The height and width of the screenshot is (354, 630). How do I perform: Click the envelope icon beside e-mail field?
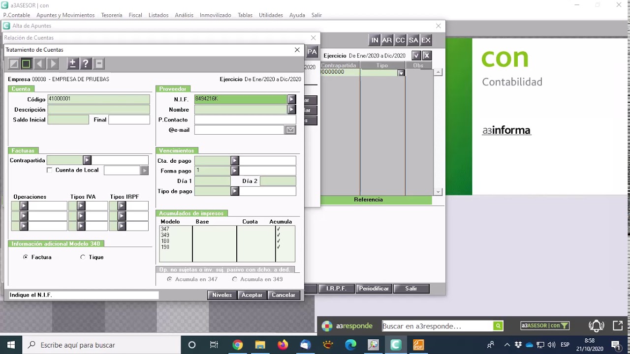coord(290,130)
